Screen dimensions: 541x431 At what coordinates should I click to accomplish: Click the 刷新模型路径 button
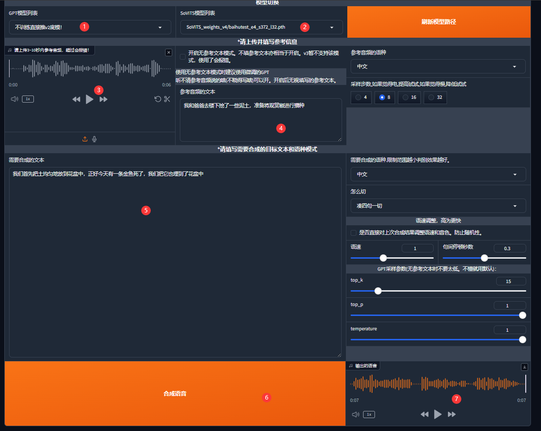click(438, 22)
